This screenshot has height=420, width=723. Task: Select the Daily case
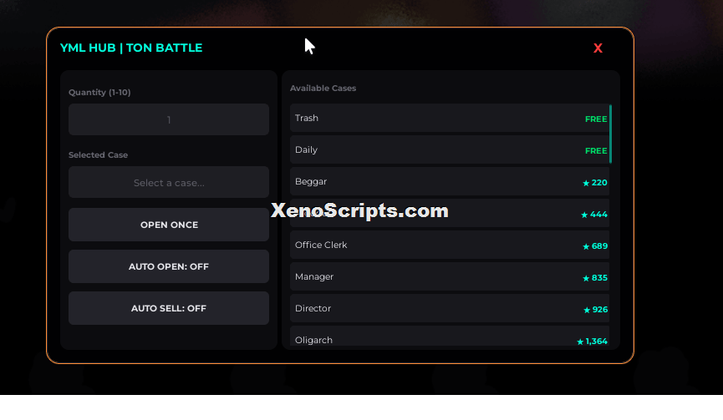tap(450, 150)
